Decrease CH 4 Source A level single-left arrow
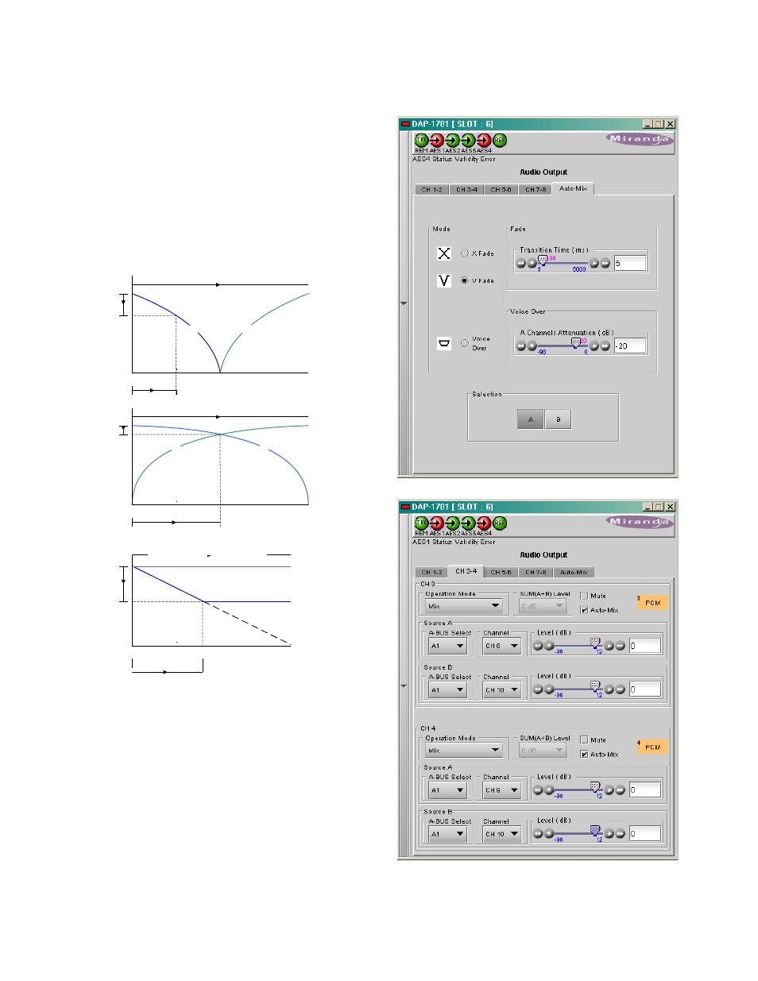This screenshot has height=981, width=758. pos(549,790)
